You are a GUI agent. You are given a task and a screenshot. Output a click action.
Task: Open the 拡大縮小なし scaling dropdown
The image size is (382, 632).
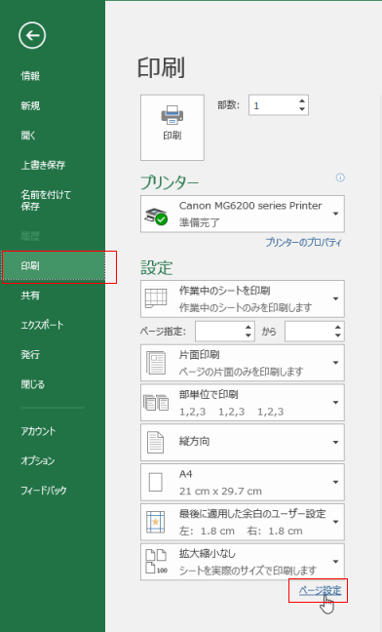243,562
